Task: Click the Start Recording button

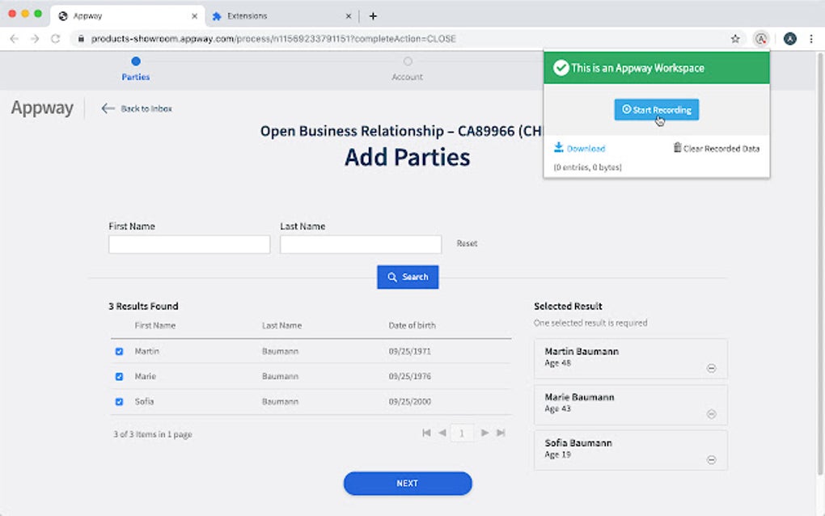Action: 655,109
